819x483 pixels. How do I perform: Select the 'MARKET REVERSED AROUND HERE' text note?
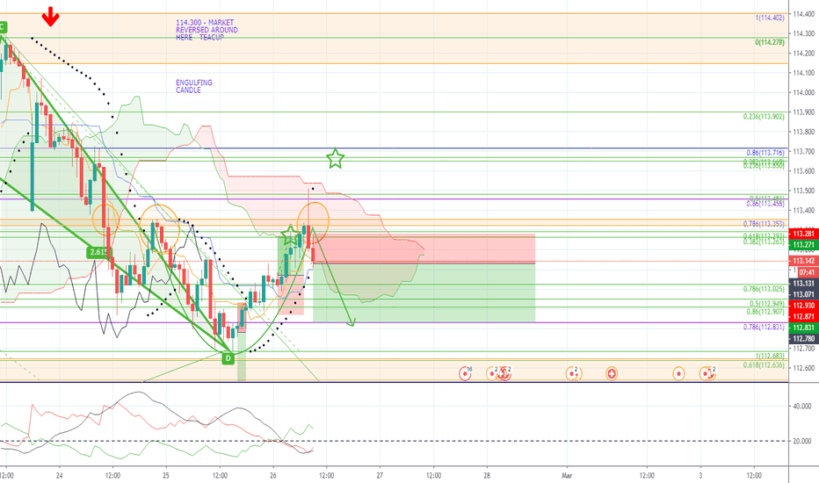pyautogui.click(x=207, y=30)
